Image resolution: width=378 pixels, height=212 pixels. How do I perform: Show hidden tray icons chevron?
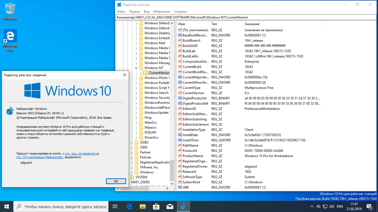coord(312,206)
